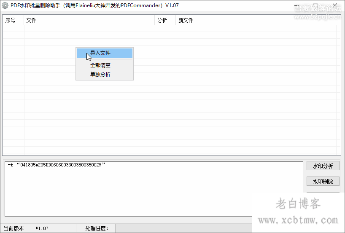
Task: Close the PDF水印批量删除助手 window
Action: click(335, 5)
